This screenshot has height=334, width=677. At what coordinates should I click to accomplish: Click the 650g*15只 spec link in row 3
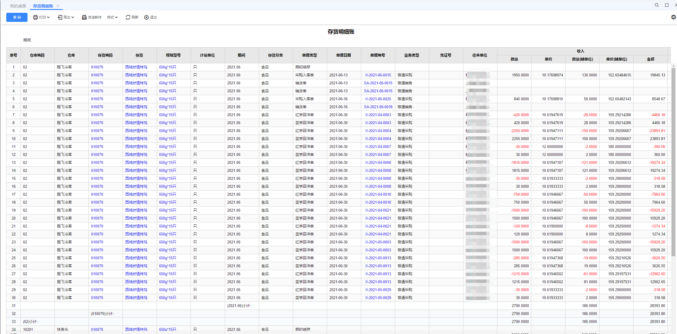[168, 83]
